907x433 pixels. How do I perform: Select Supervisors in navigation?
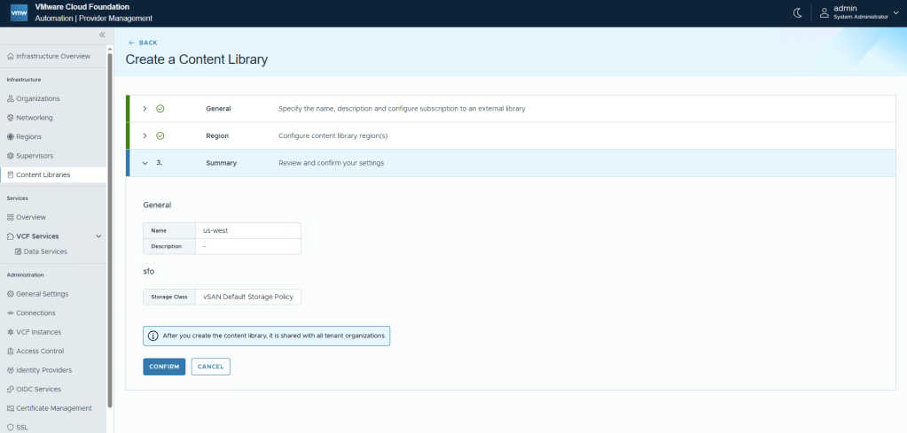pos(35,156)
